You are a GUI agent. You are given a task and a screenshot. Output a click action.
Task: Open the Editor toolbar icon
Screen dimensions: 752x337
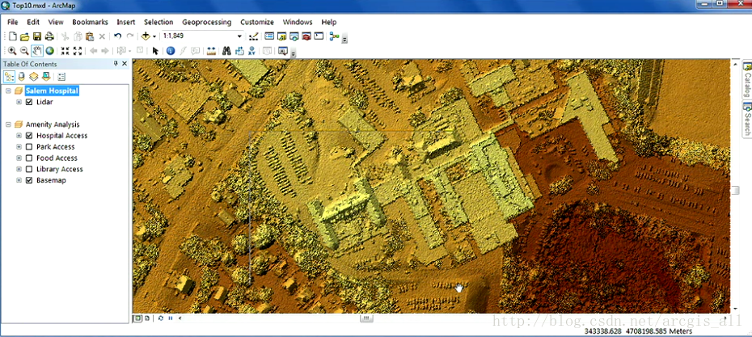click(x=255, y=36)
